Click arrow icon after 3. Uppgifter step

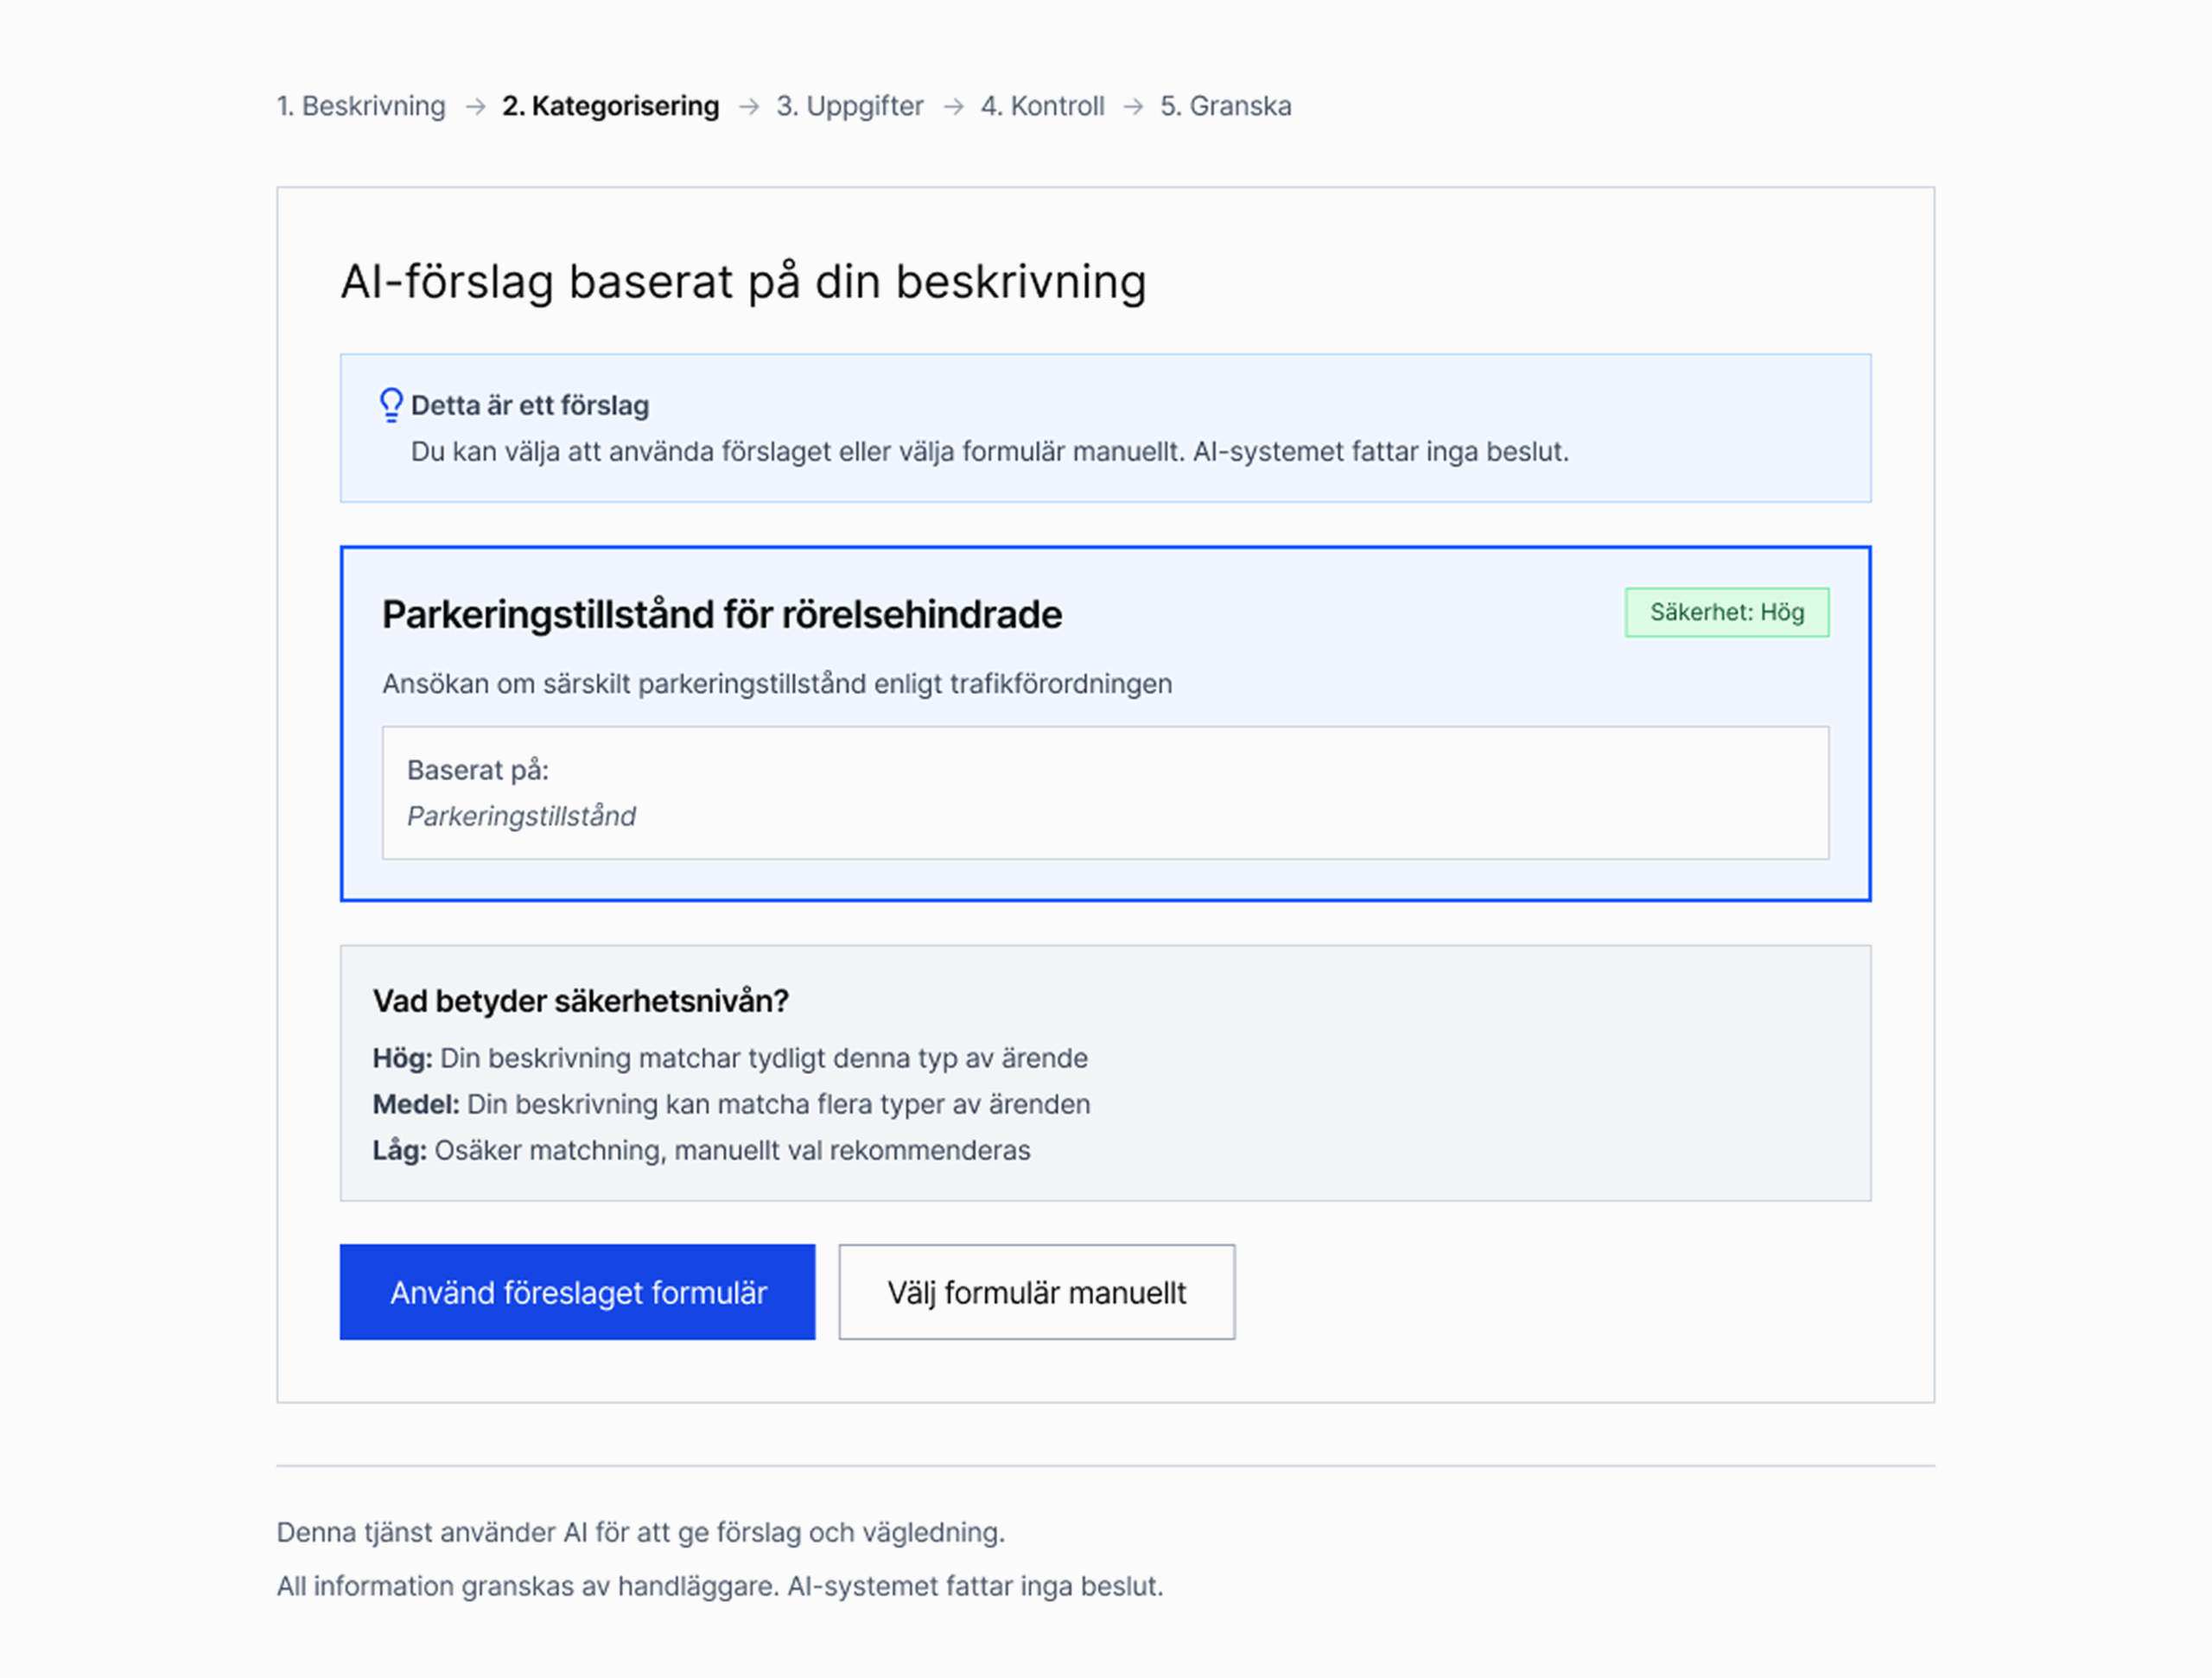[x=954, y=106]
